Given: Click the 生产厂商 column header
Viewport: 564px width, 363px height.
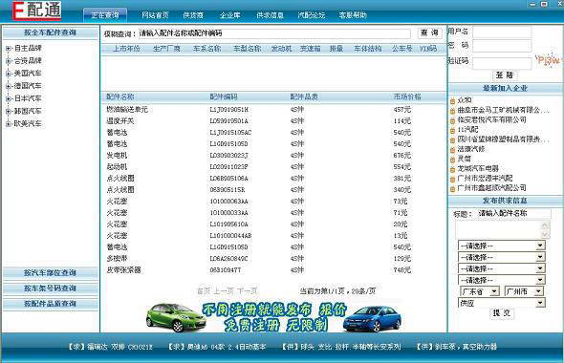Looking at the screenshot, I should point(166,49).
